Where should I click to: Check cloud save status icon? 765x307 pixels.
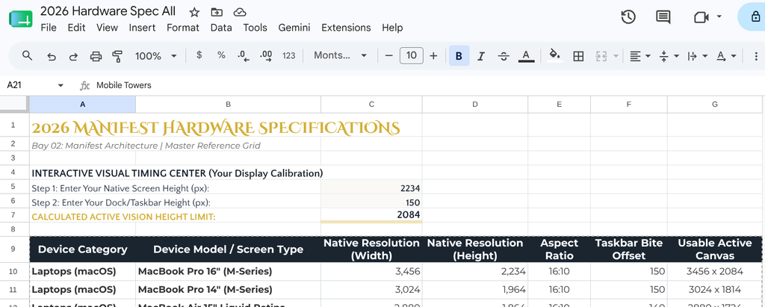tap(240, 12)
